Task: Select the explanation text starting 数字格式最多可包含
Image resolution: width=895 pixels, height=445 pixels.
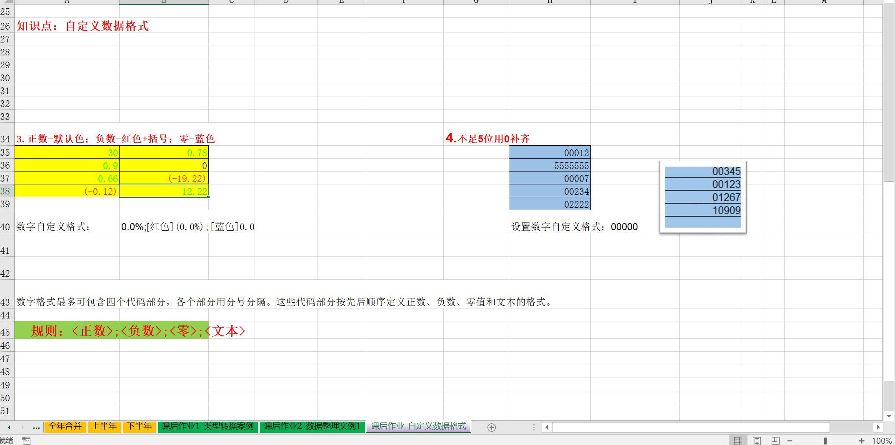Action: (x=285, y=302)
